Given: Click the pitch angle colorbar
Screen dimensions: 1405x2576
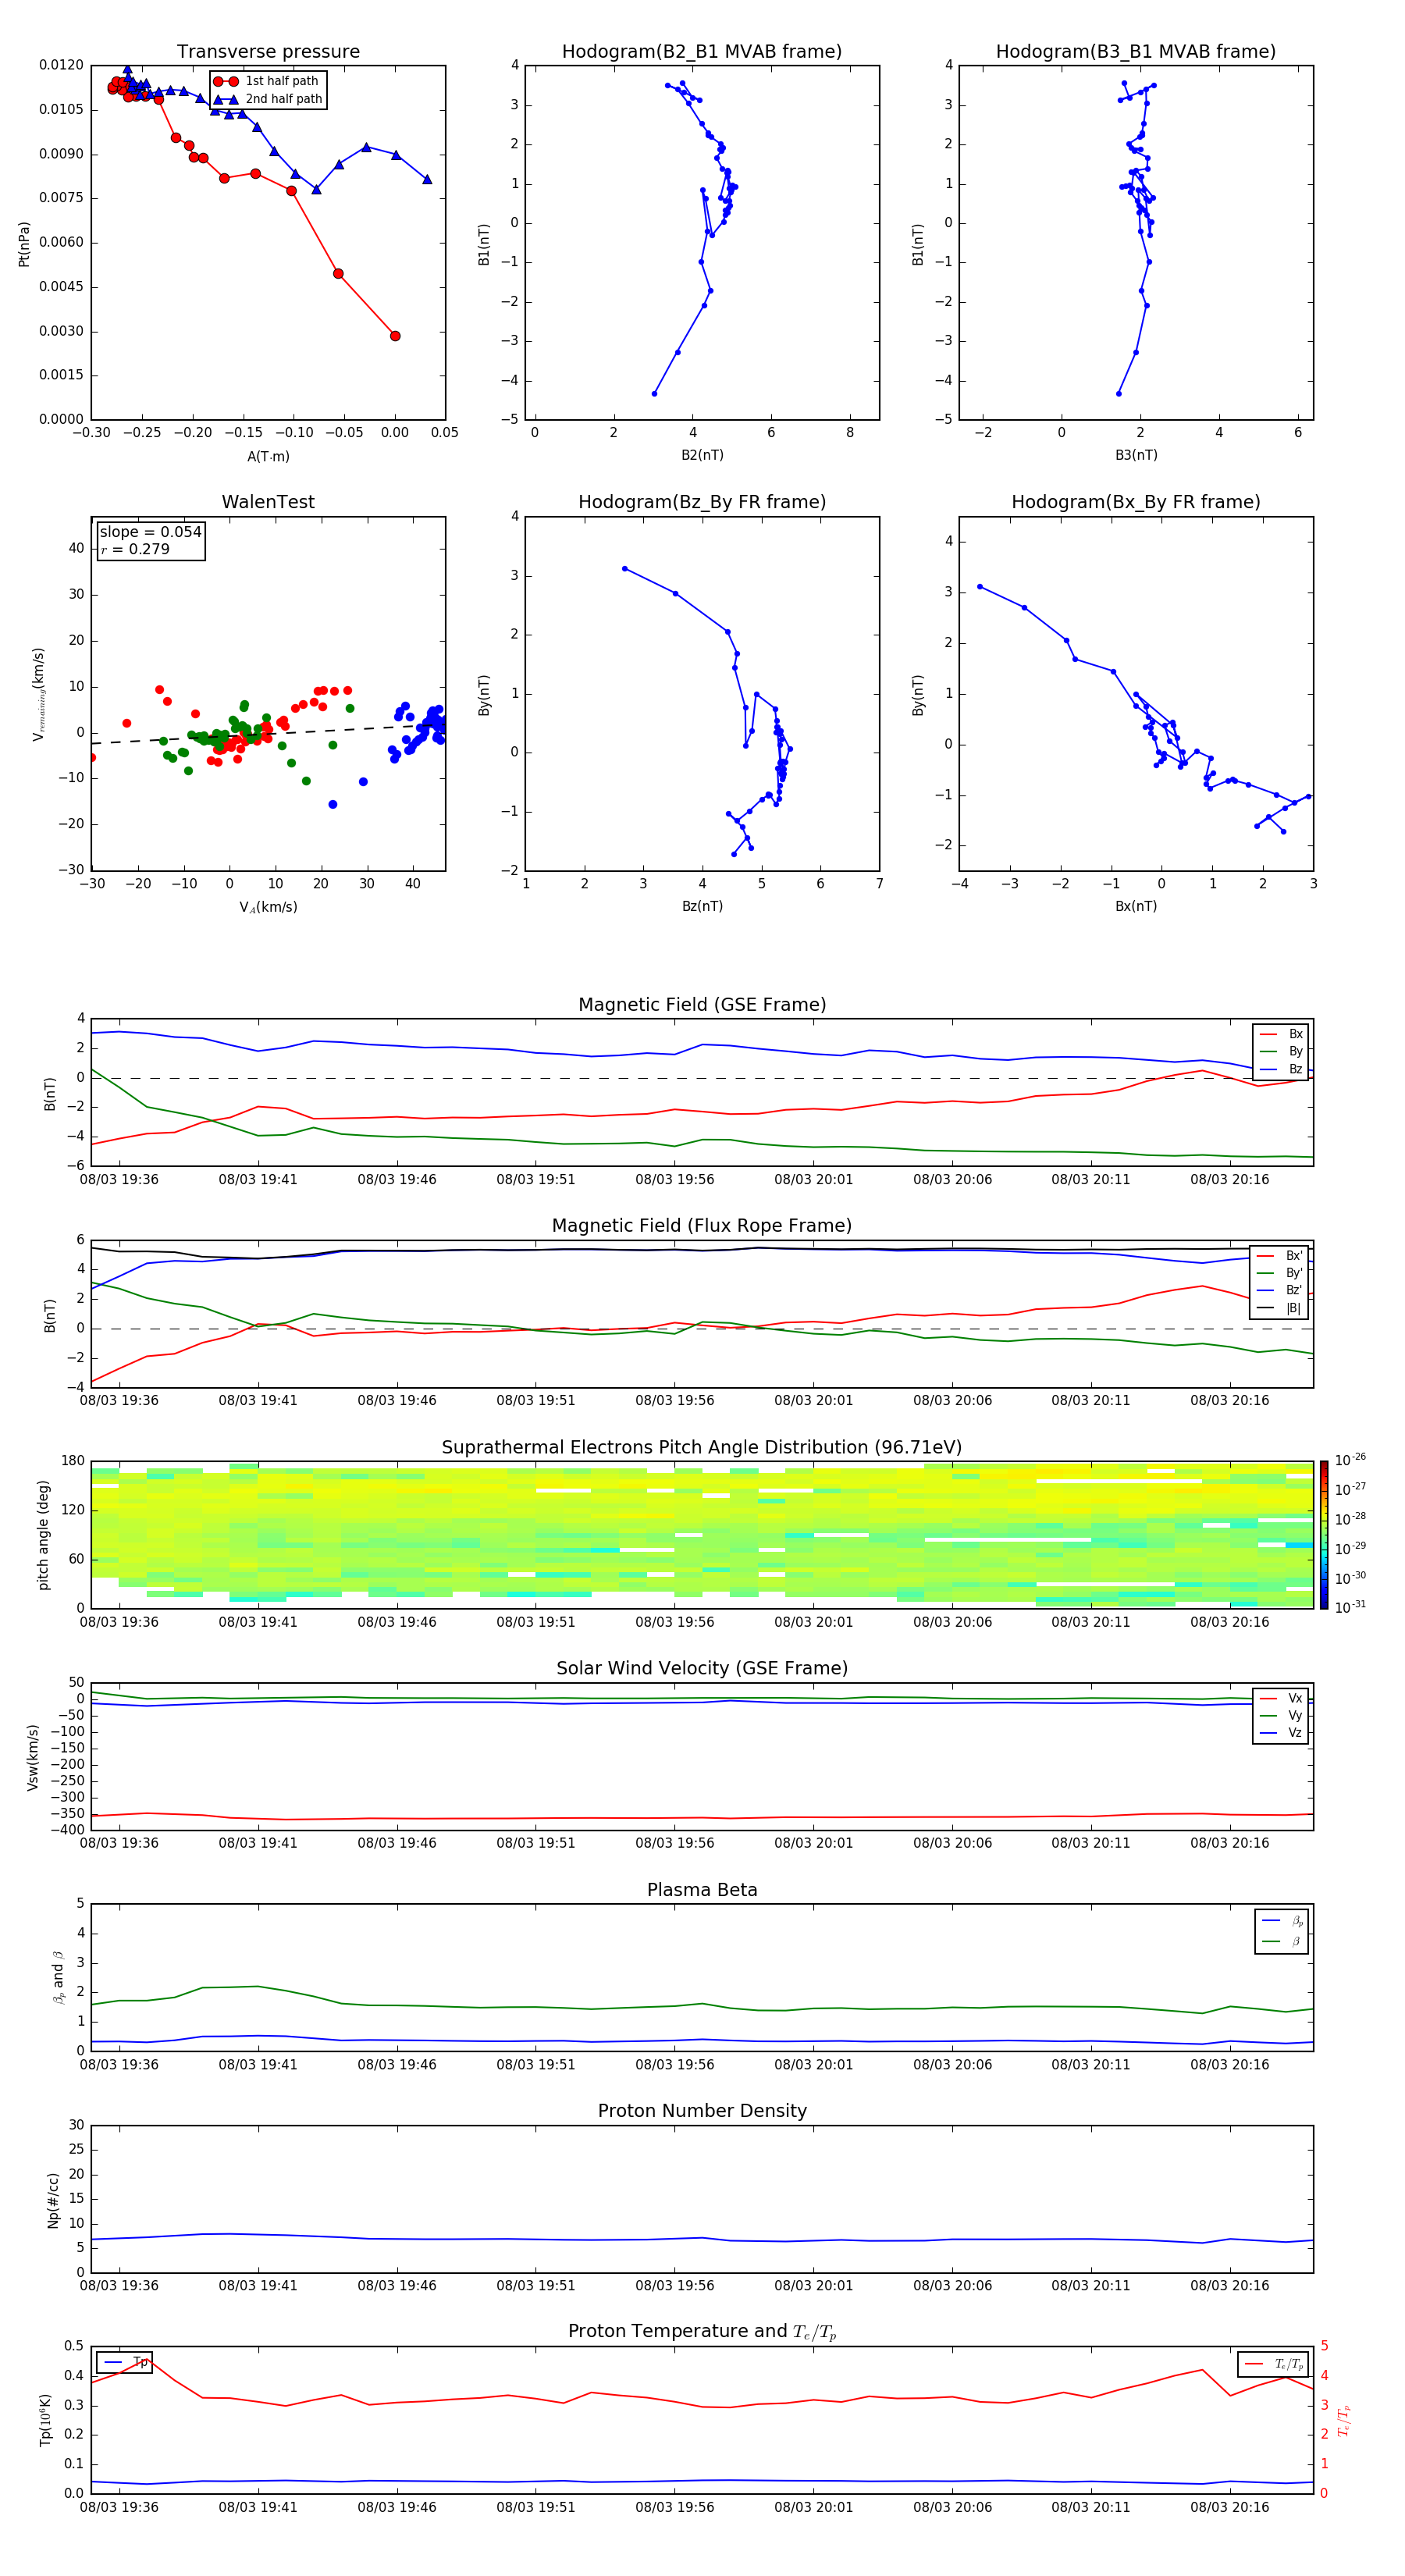Looking at the screenshot, I should click(x=1324, y=1535).
